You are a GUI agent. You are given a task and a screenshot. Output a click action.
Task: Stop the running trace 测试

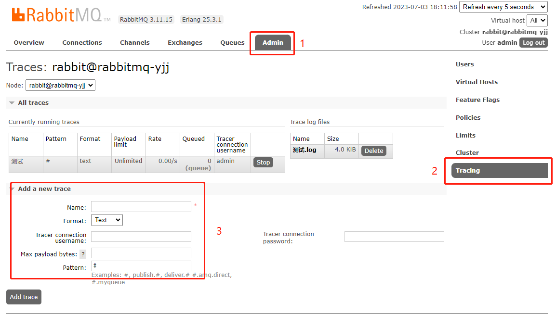tap(263, 163)
